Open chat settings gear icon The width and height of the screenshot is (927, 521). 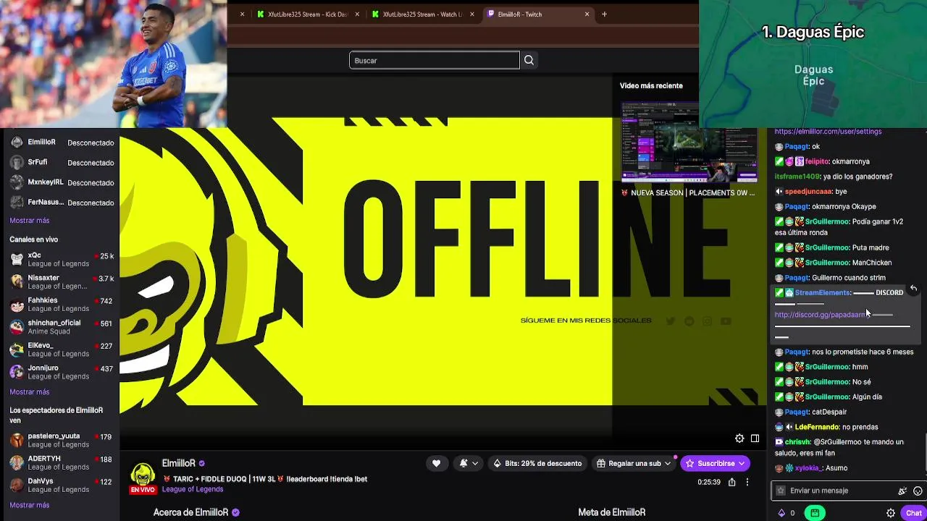point(891,513)
